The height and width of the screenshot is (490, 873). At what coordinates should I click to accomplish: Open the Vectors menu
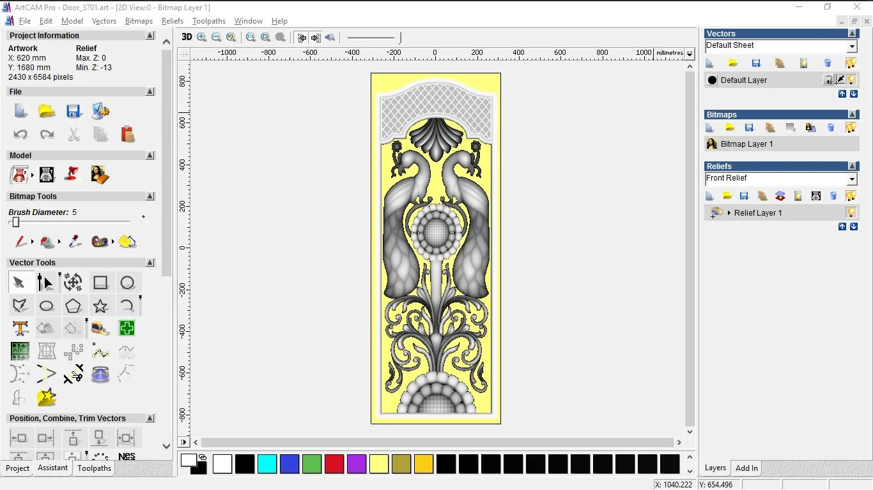pyautogui.click(x=104, y=20)
